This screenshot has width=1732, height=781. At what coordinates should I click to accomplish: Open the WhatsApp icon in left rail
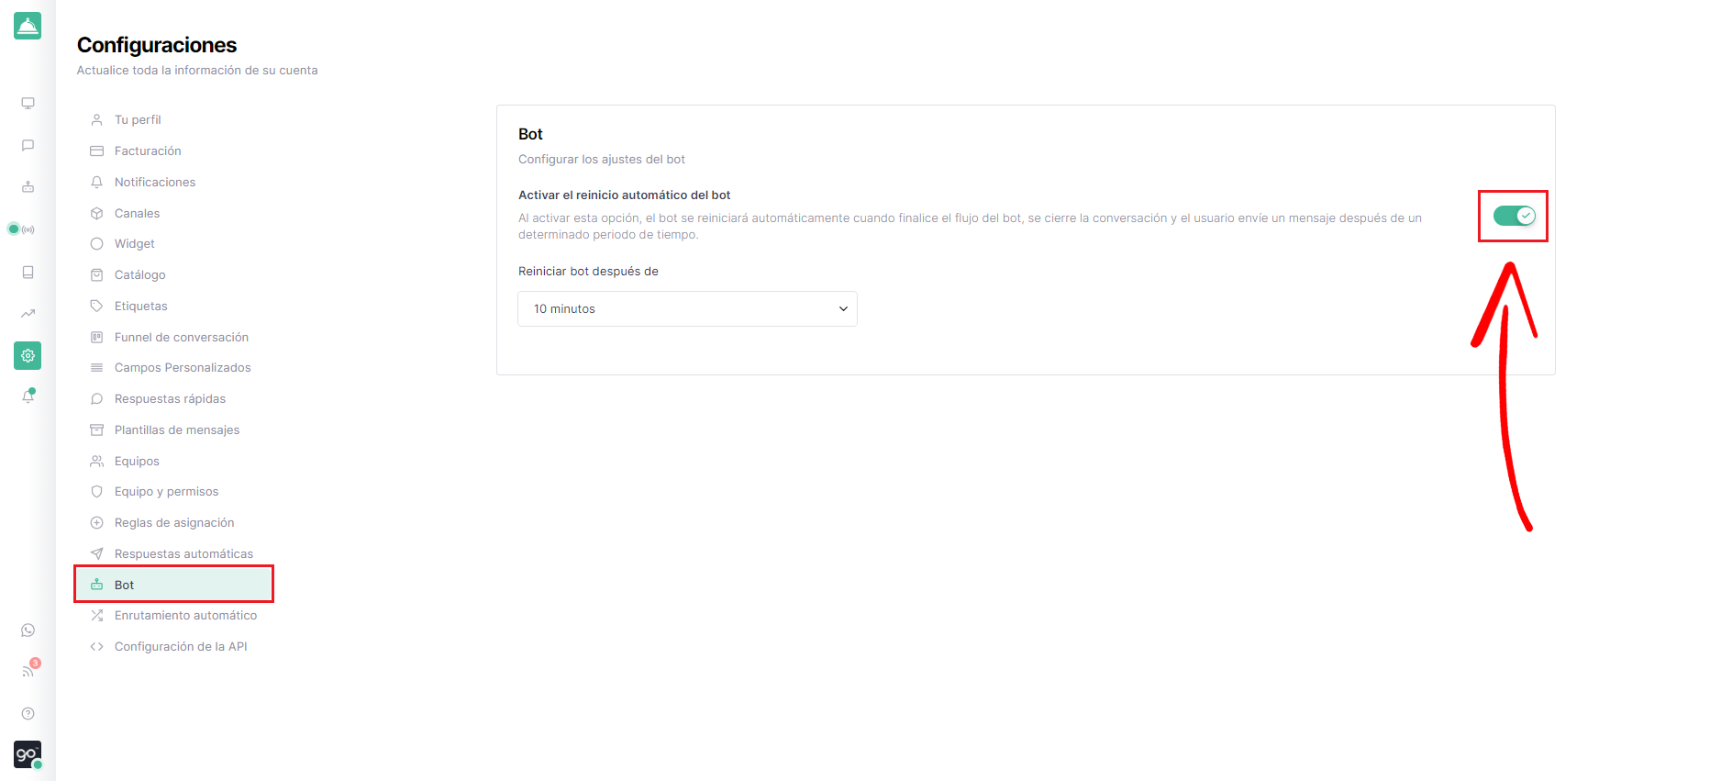28,630
